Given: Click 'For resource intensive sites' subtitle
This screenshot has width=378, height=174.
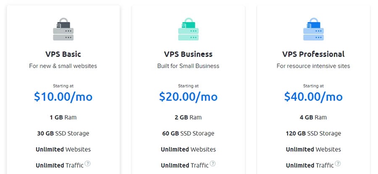Looking at the screenshot, I should [x=313, y=66].
